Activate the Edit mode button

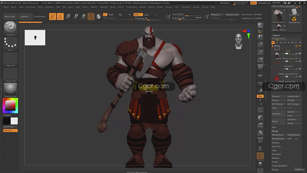click(x=52, y=16)
